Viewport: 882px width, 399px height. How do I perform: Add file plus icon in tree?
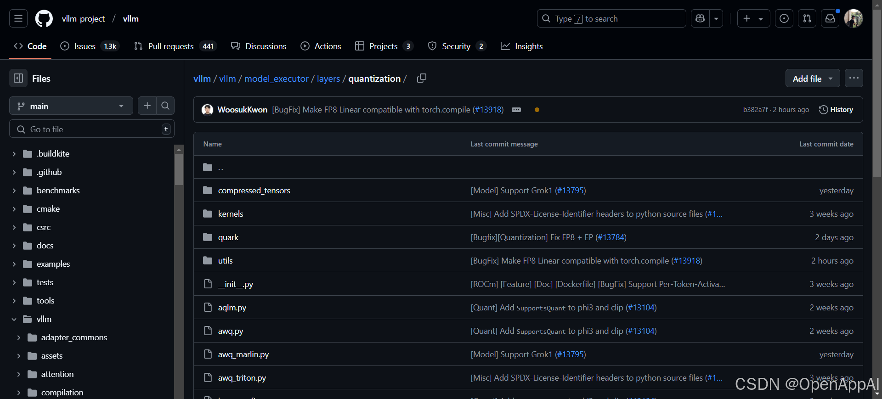[x=147, y=106]
